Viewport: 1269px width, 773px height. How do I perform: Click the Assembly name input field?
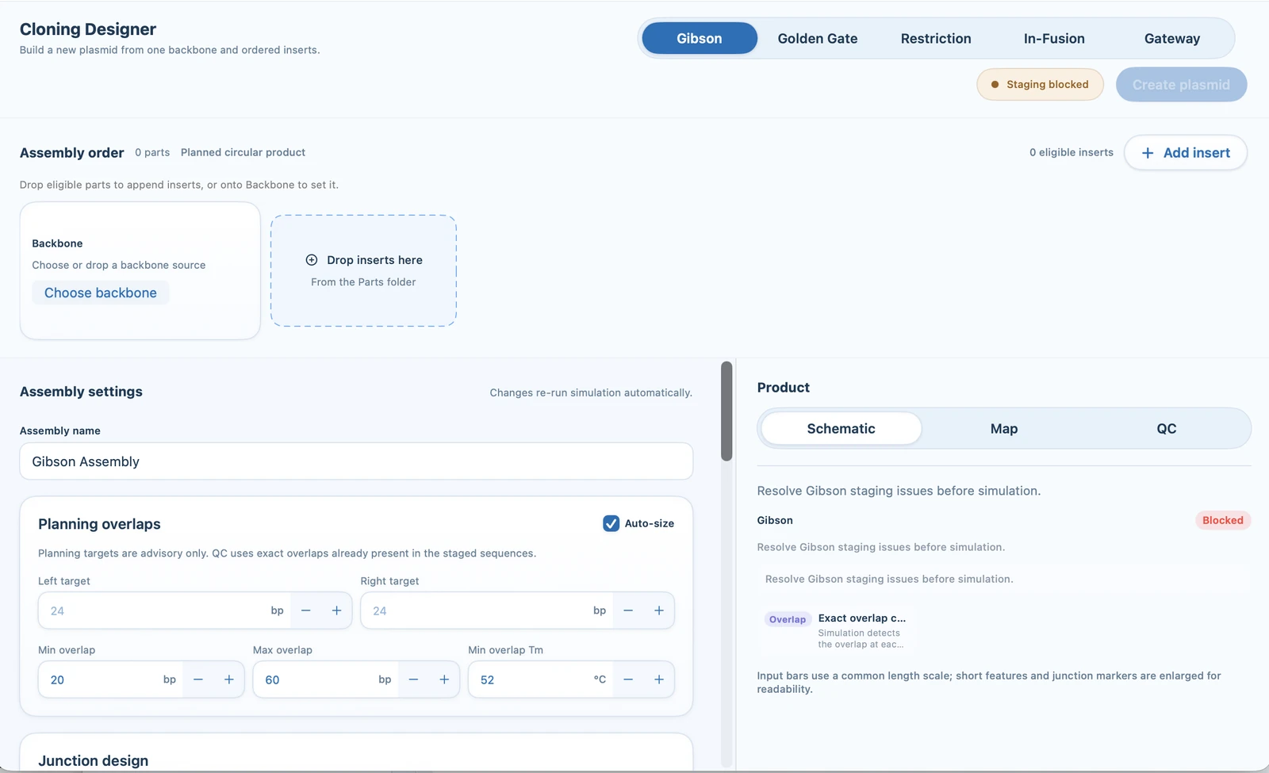pos(356,461)
